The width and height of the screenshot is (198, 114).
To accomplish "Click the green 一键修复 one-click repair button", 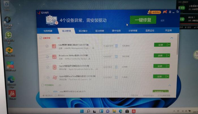I will (x=143, y=20).
